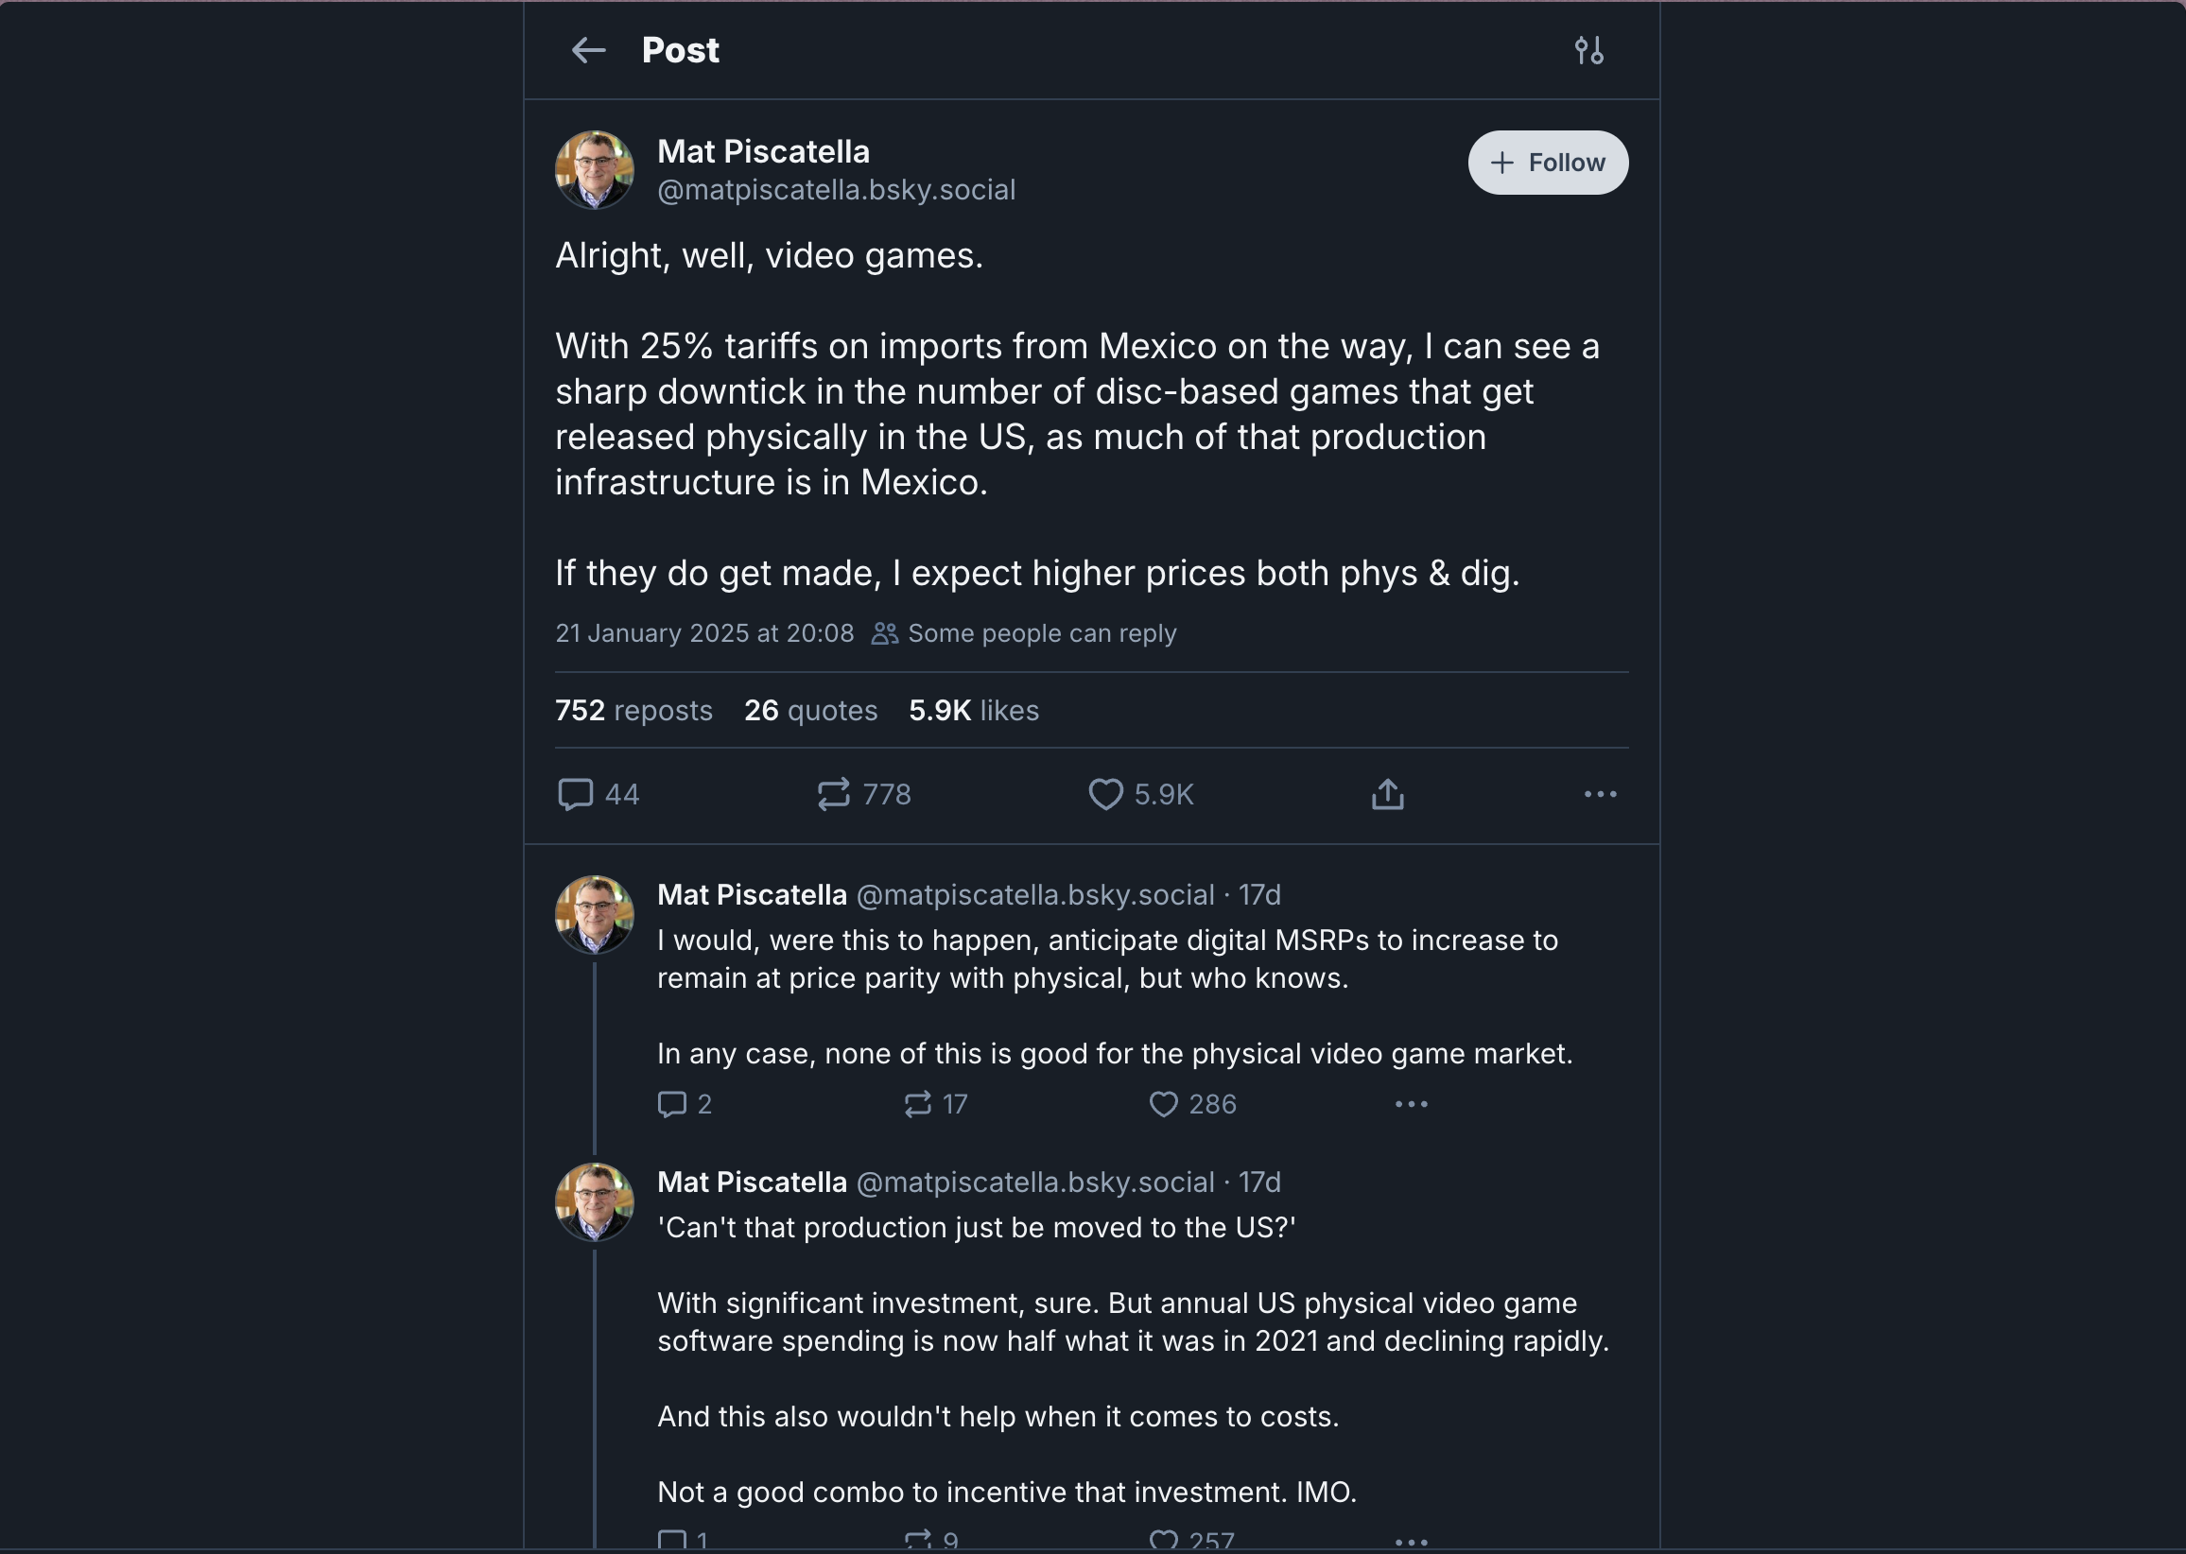Open thread preferences with the sliders icon
Image resolution: width=2186 pixels, height=1554 pixels.
1587,51
